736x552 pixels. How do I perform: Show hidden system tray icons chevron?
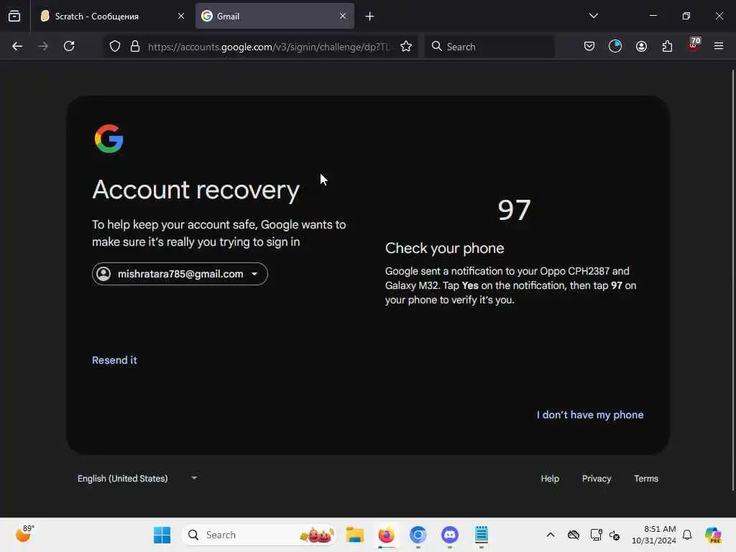tap(551, 535)
